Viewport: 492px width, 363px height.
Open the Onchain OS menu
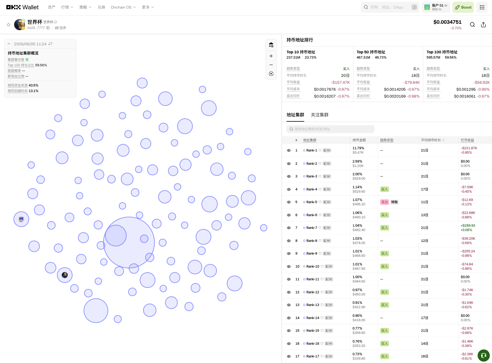[x=123, y=7]
